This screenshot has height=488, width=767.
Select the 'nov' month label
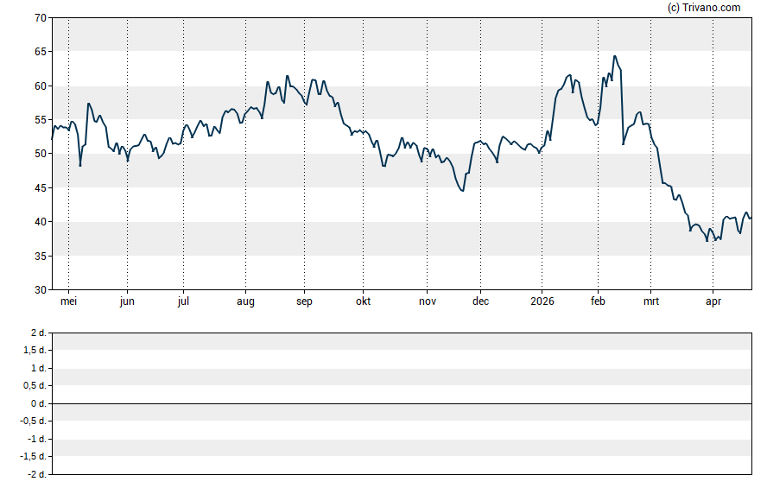(427, 301)
